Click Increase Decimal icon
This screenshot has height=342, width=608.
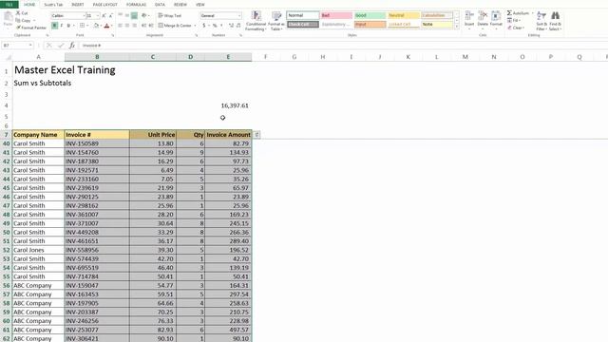click(x=231, y=26)
